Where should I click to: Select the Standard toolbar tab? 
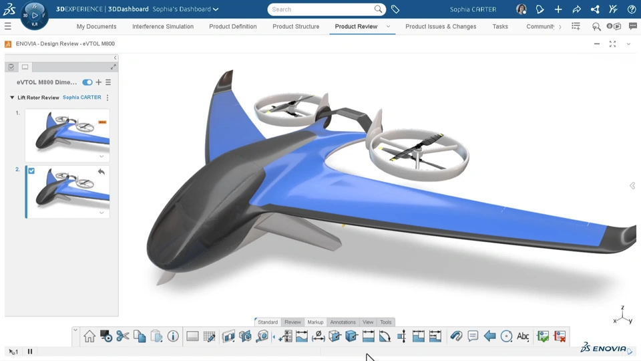click(x=268, y=322)
